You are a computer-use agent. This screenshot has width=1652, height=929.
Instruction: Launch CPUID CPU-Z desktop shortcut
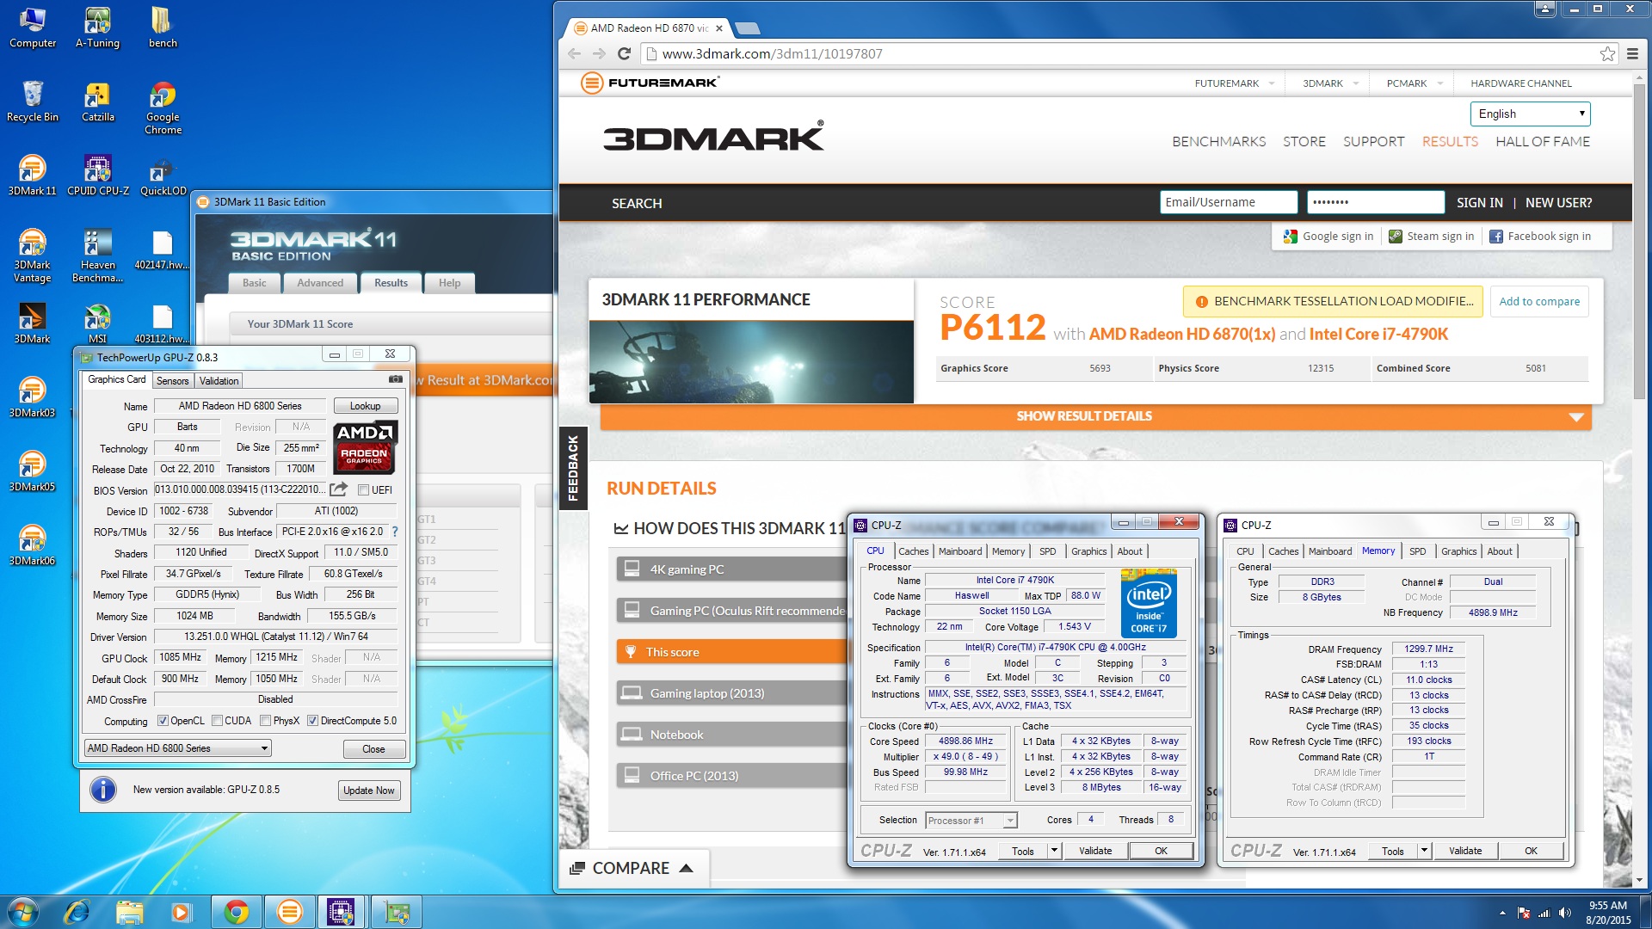97,175
